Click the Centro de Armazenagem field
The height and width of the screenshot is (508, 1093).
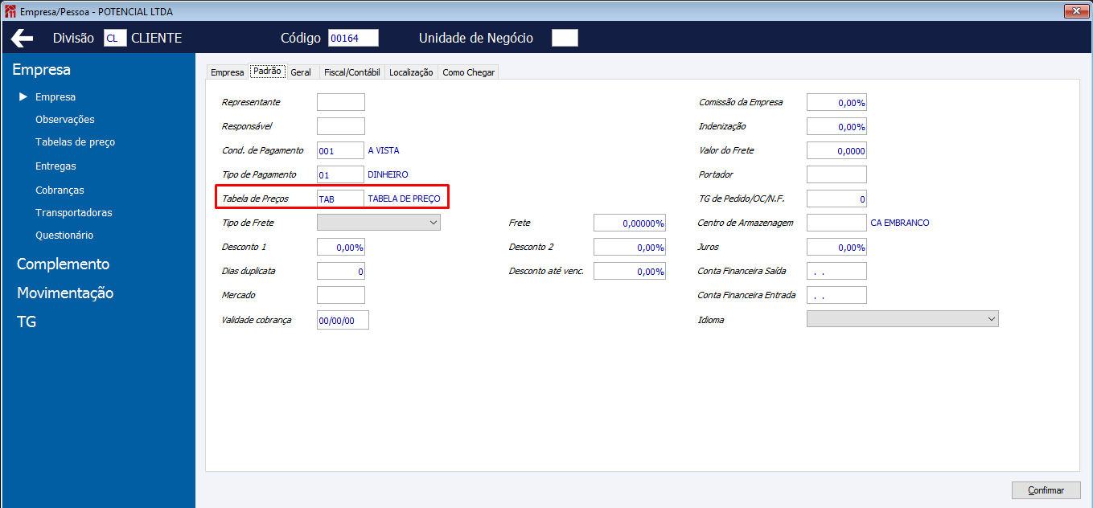point(836,223)
